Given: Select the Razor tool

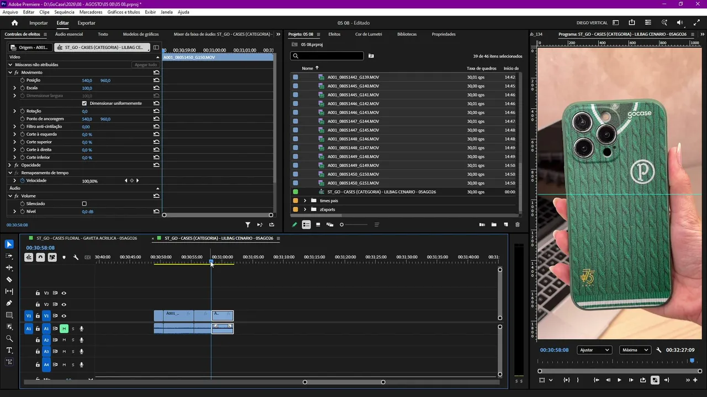Looking at the screenshot, I should tap(9, 280).
